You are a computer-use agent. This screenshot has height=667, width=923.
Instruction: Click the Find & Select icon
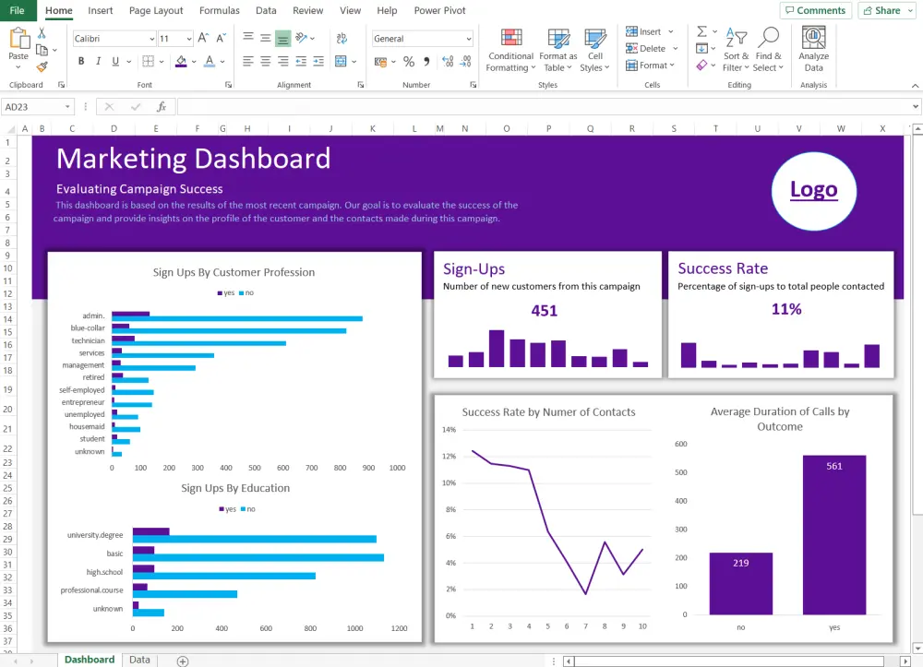769,50
